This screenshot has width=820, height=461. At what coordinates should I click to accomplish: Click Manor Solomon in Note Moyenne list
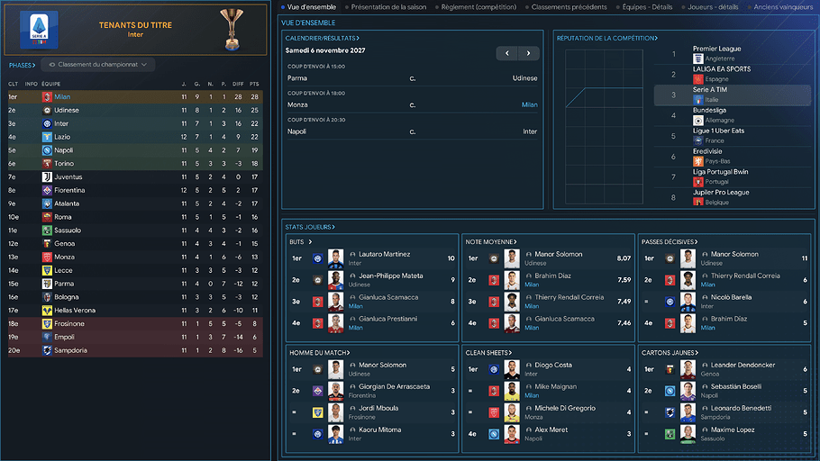tap(558, 254)
